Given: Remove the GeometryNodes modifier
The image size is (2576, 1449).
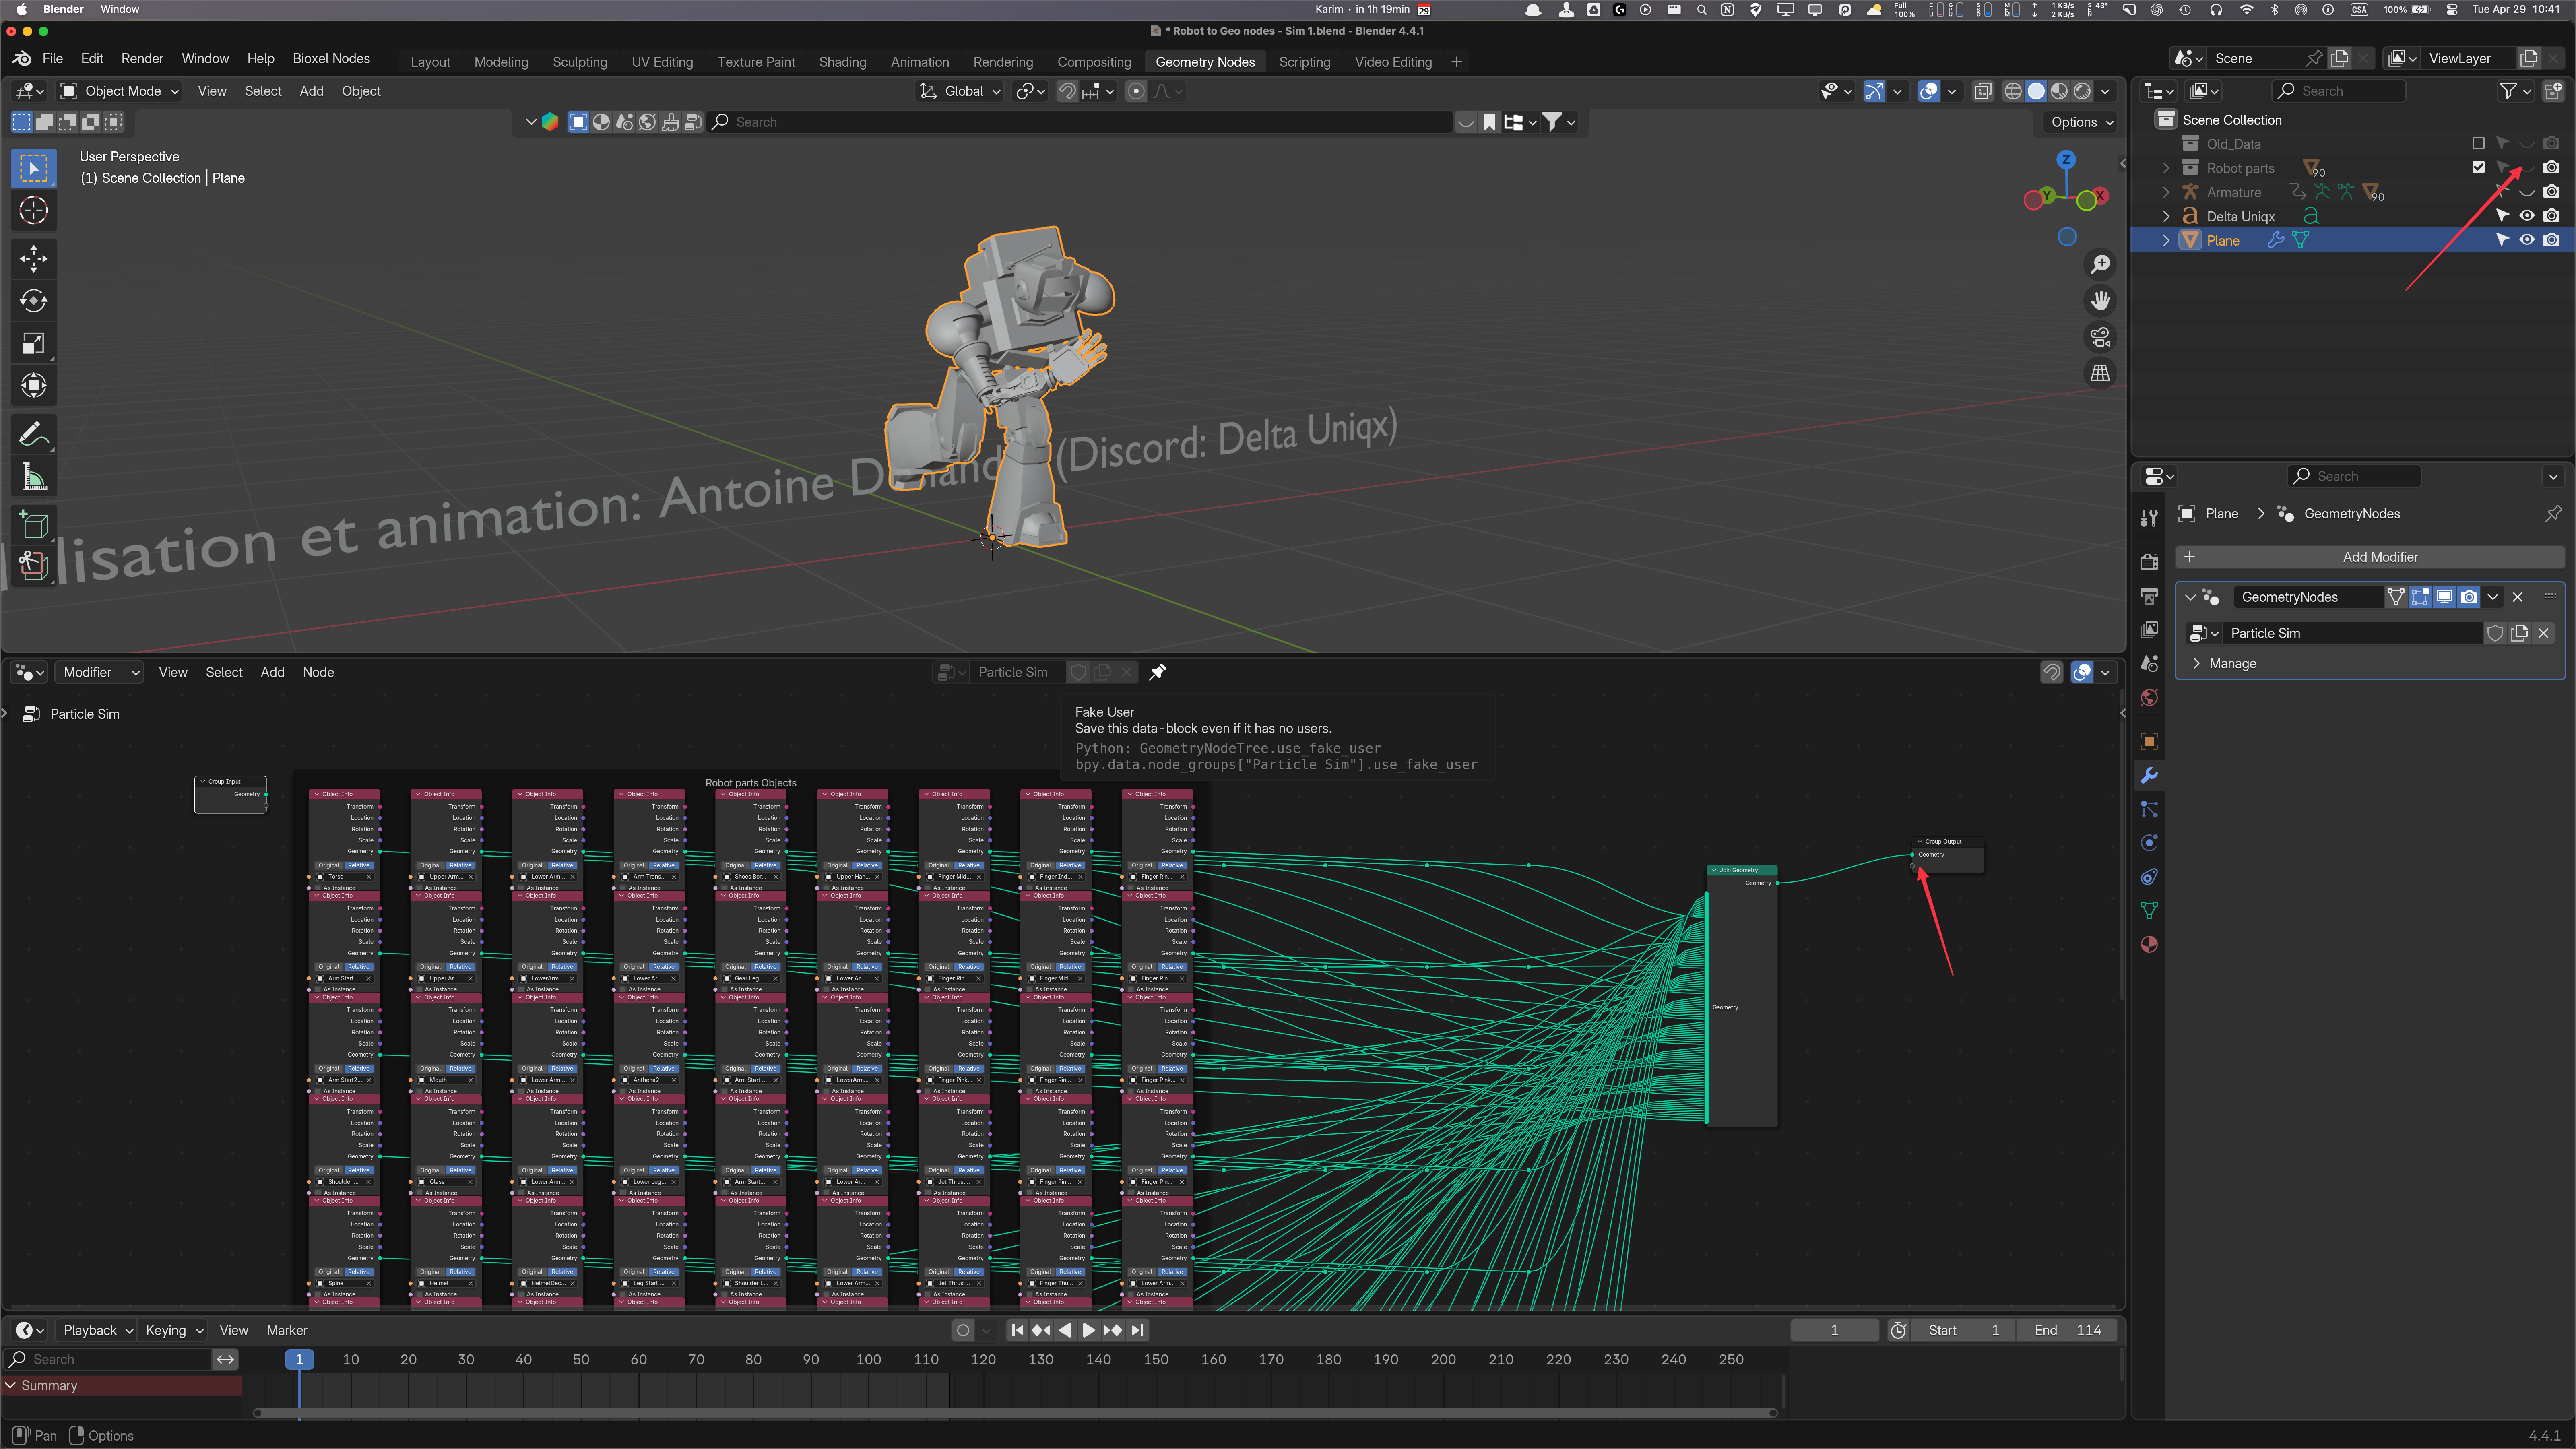Looking at the screenshot, I should pos(2518,597).
